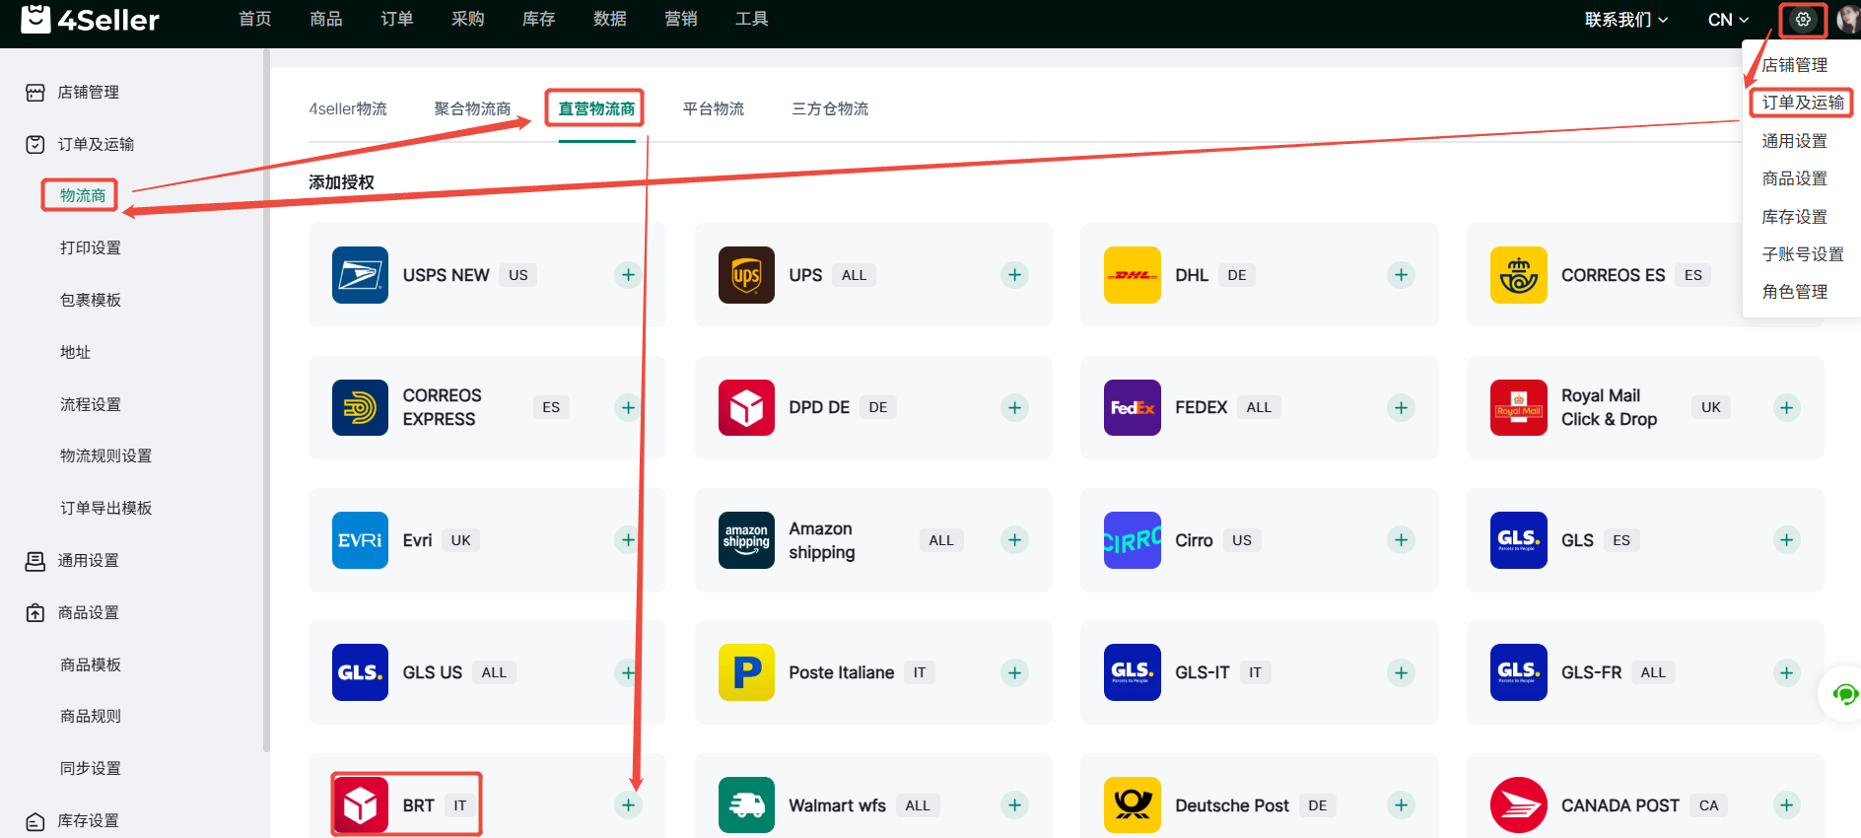Screen dimensions: 1861x838
Task: Open 物流商 in the sidebar
Action: (x=83, y=196)
